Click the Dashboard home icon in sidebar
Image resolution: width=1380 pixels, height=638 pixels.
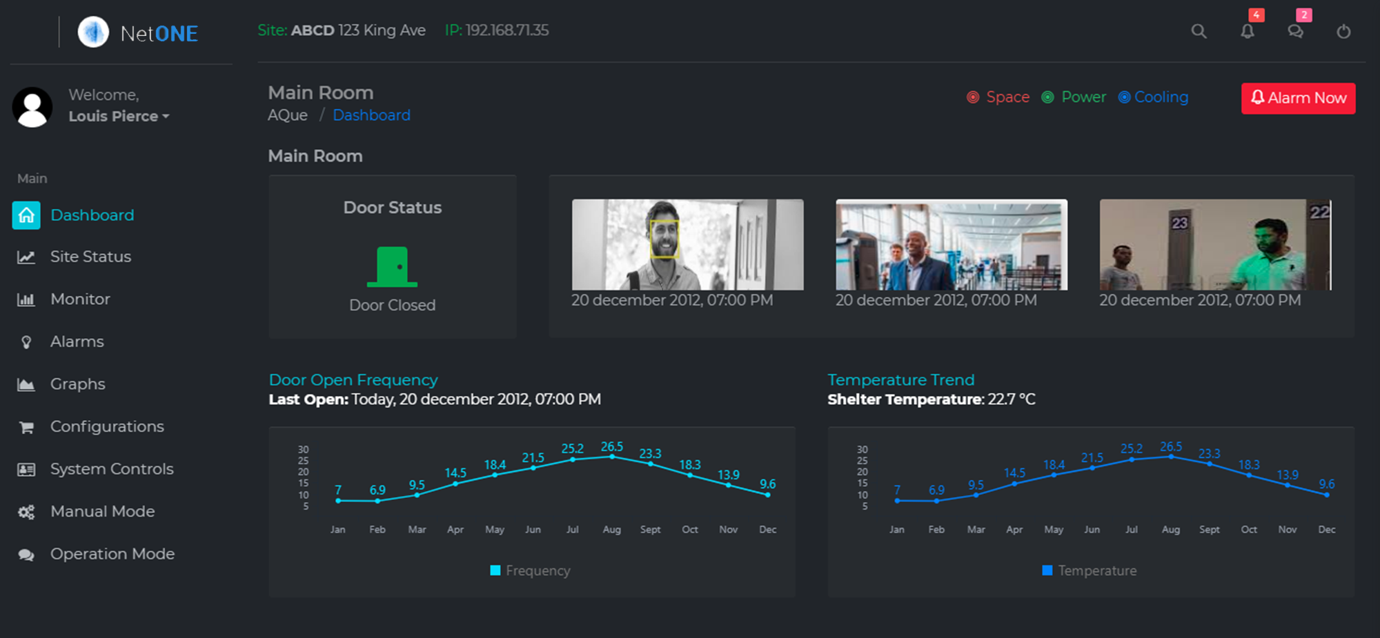(x=26, y=215)
